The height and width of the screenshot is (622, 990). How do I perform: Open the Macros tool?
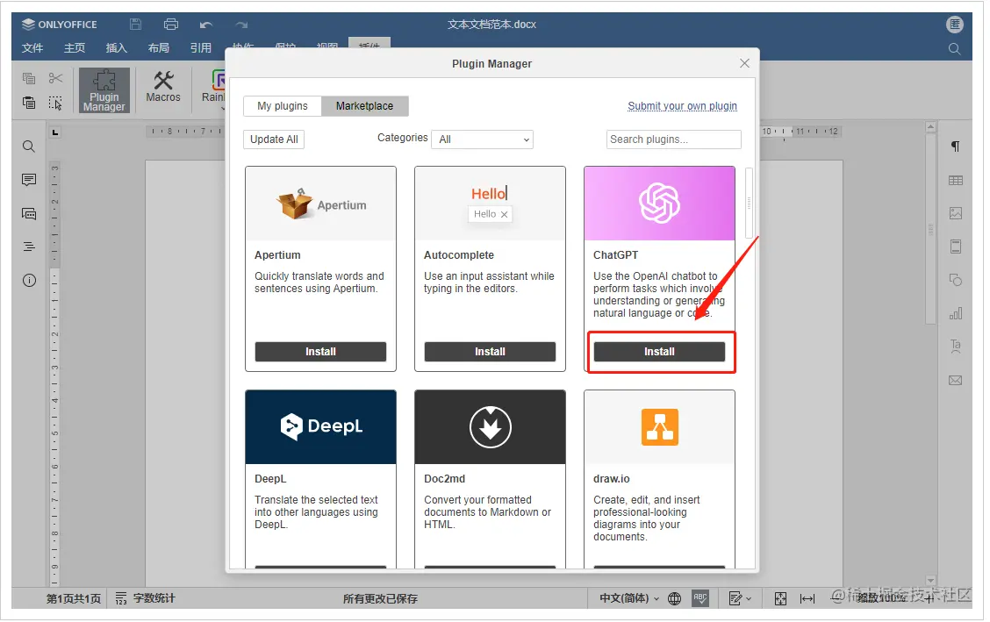click(163, 87)
